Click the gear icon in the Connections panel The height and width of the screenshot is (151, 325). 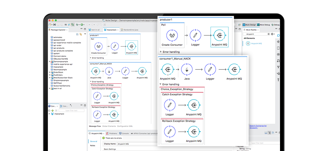[49, 111]
